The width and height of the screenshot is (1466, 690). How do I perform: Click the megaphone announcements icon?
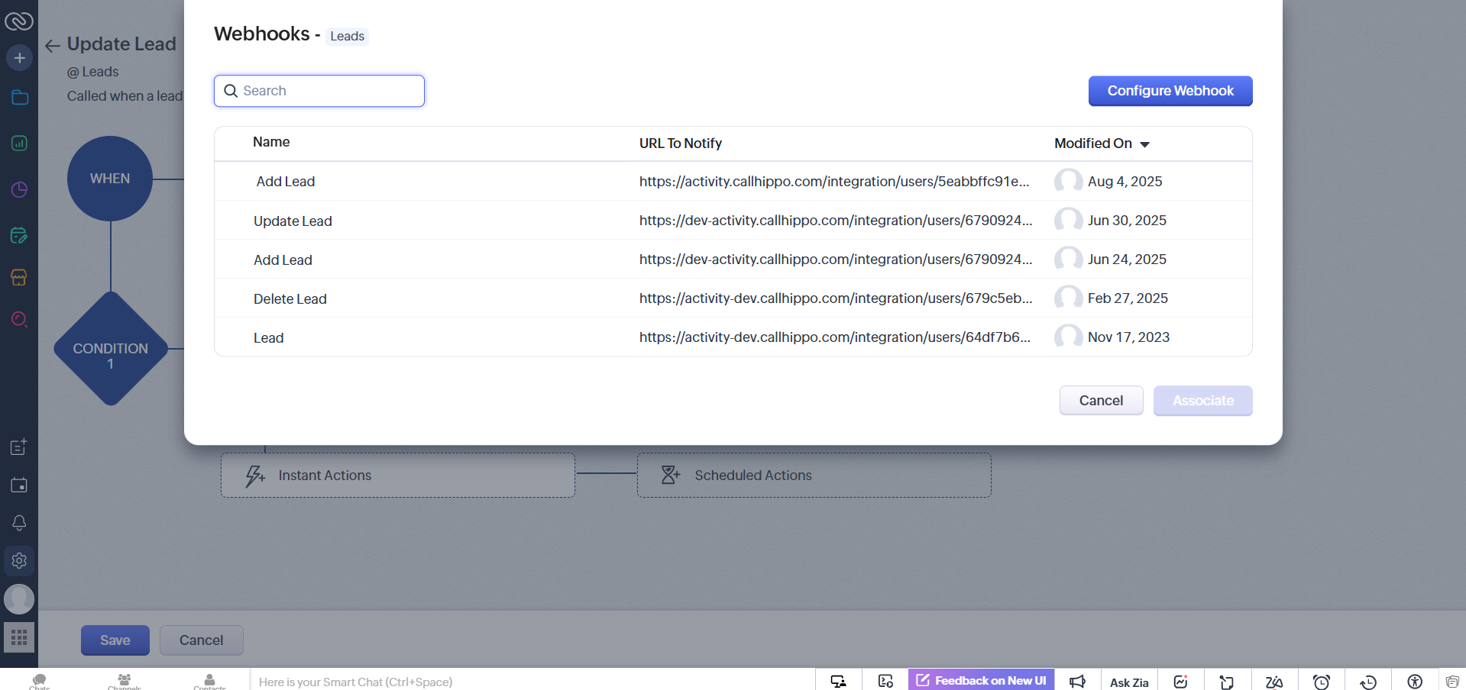[1077, 682]
